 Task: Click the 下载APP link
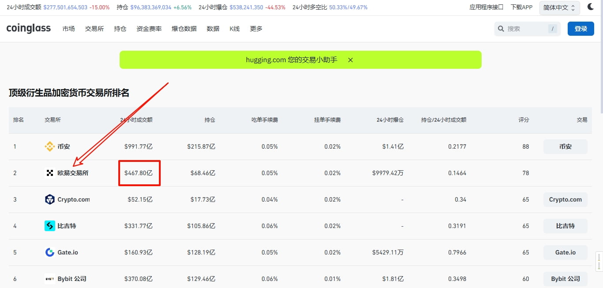click(x=521, y=7)
